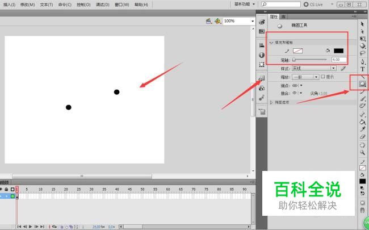Open the 命令(C) menu
The image size is (369, 230).
[65, 5]
